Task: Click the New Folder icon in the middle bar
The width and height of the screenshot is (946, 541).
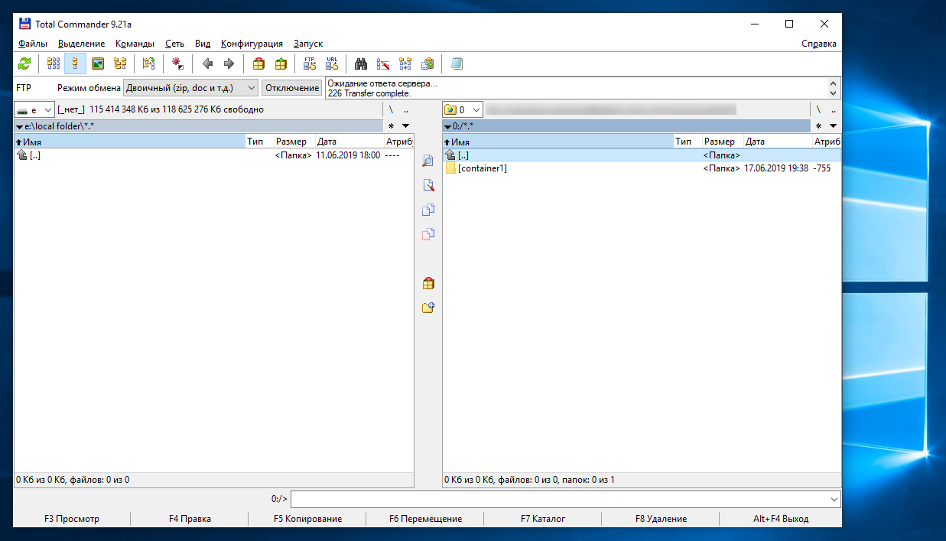Action: click(428, 308)
